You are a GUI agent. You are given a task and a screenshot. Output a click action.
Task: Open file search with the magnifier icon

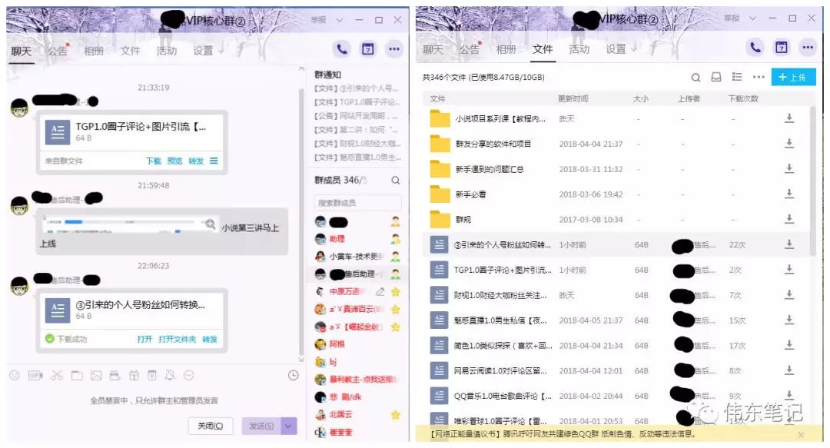pos(696,77)
